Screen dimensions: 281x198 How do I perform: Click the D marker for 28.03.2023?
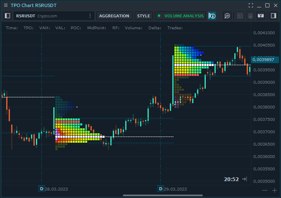click(42, 189)
